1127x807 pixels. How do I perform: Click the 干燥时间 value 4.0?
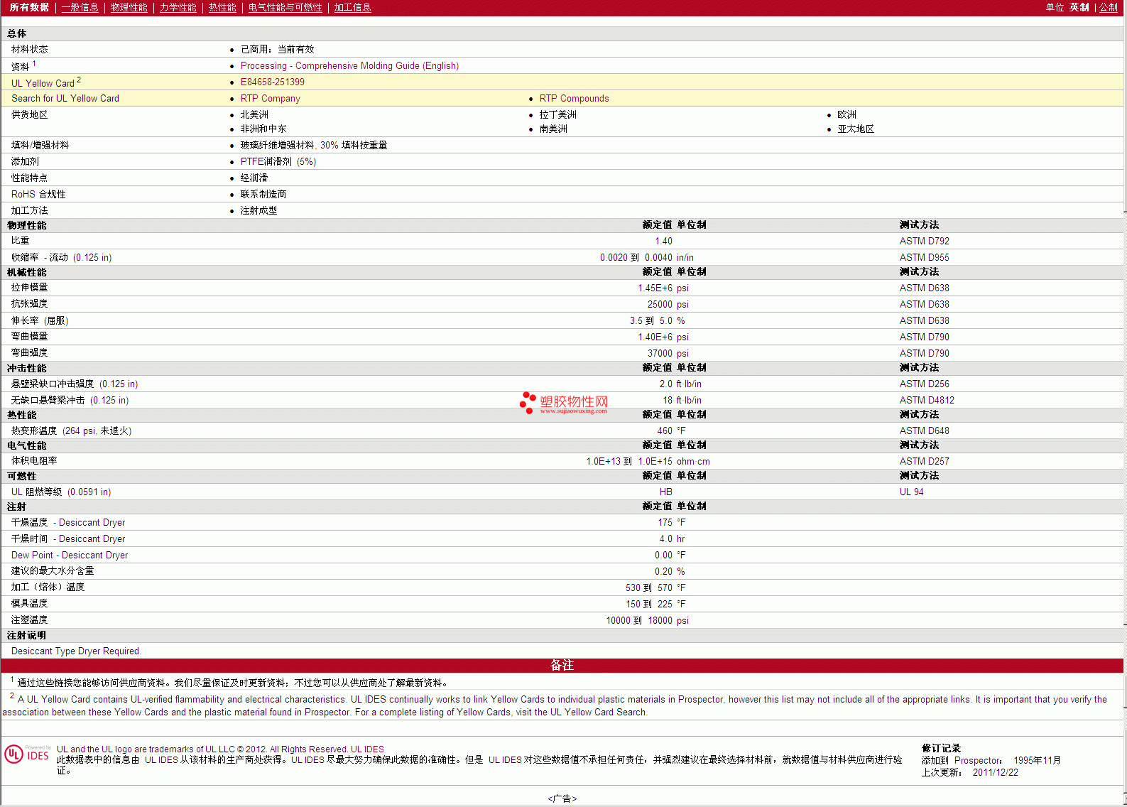coord(665,539)
